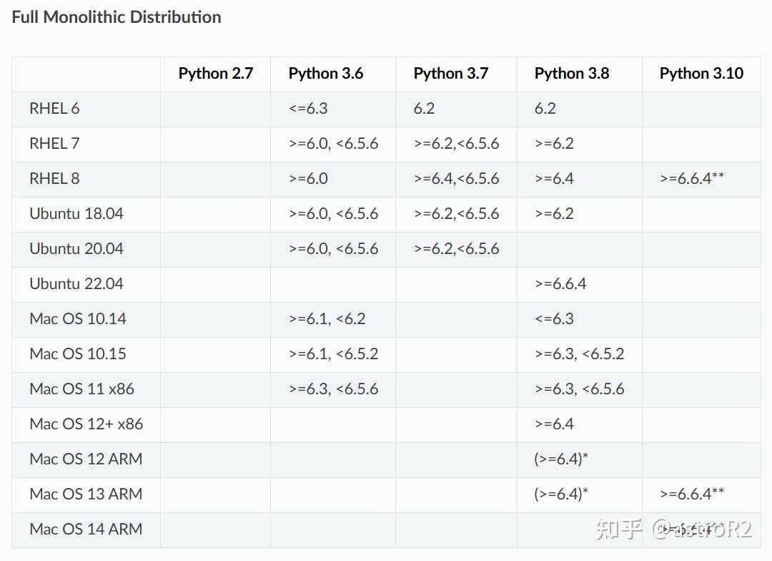Select the >=6.3, <6.5.2 cell for Mac OS 10.15
Viewport: 772px width, 561px height.
tap(579, 354)
